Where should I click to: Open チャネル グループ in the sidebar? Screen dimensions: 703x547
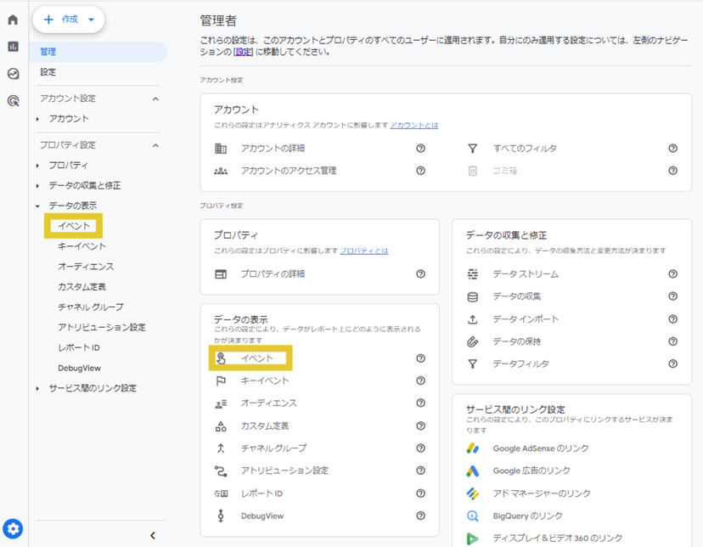(91, 307)
